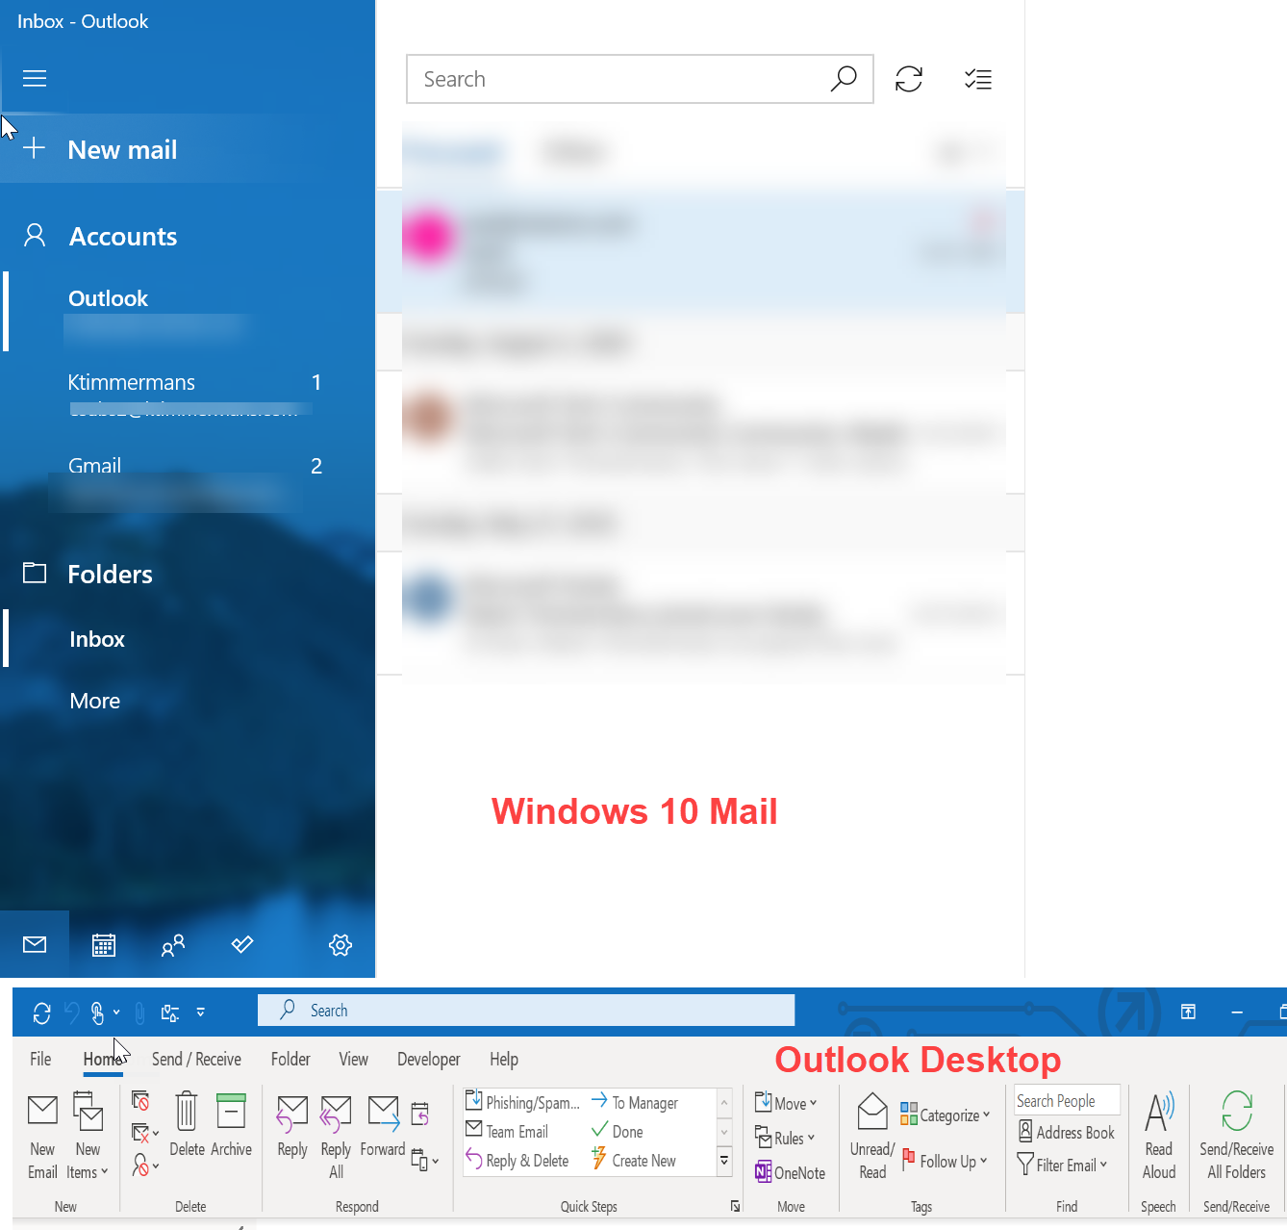Switch to the Help tab
1287x1230 pixels.
(x=504, y=1059)
